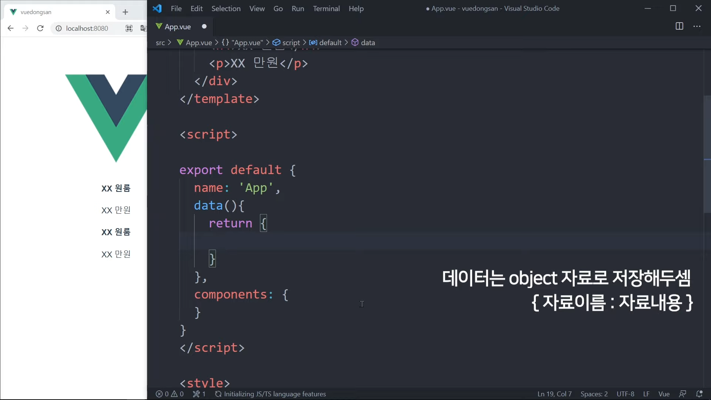The image size is (711, 400).
Task: Click the QR code icon in address bar
Action: [129, 28]
